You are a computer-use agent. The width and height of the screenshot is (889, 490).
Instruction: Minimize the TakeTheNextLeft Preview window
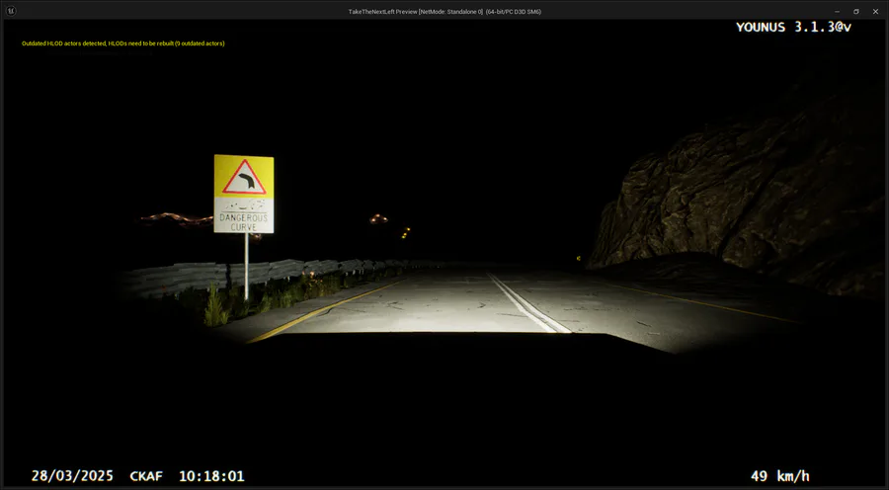click(x=838, y=11)
